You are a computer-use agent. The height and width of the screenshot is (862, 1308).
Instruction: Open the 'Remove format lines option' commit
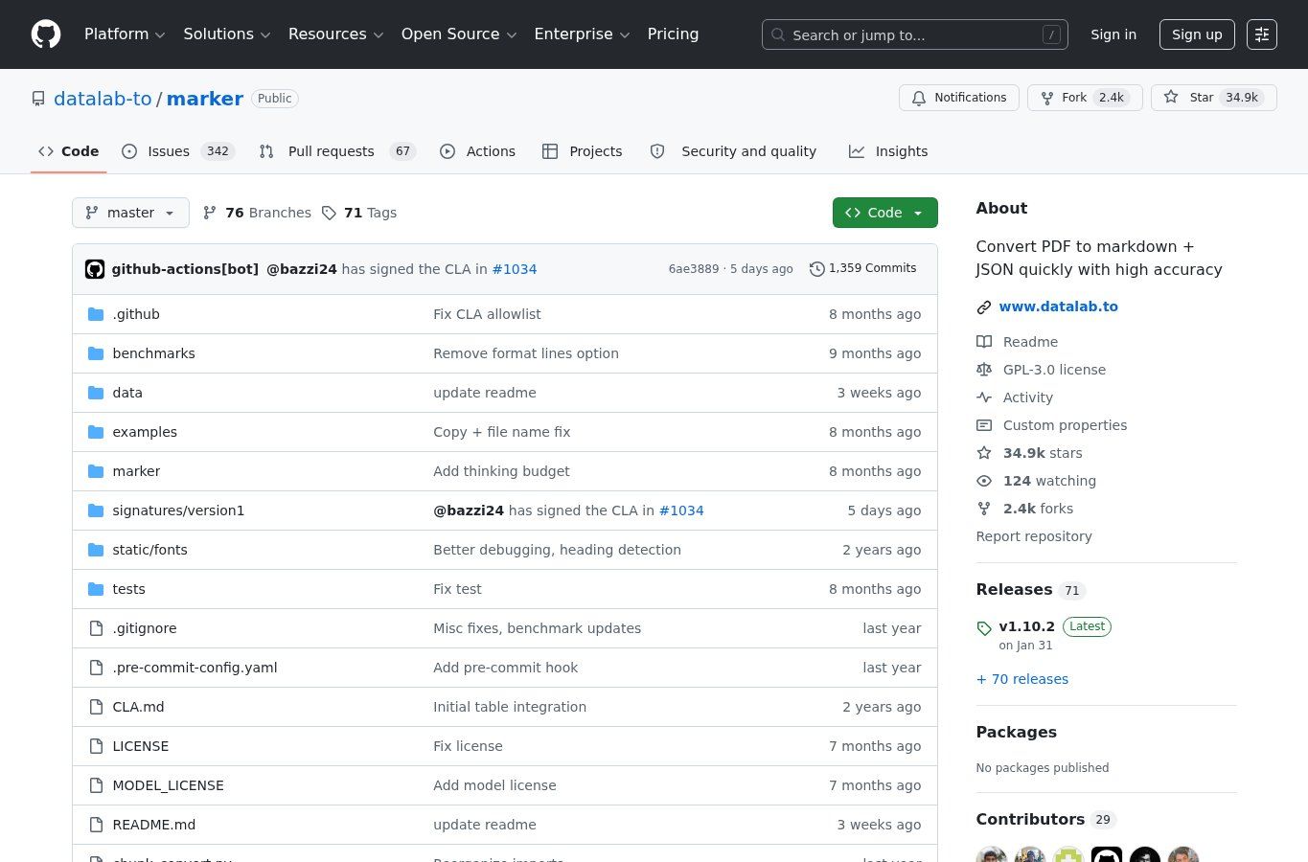[x=526, y=353]
